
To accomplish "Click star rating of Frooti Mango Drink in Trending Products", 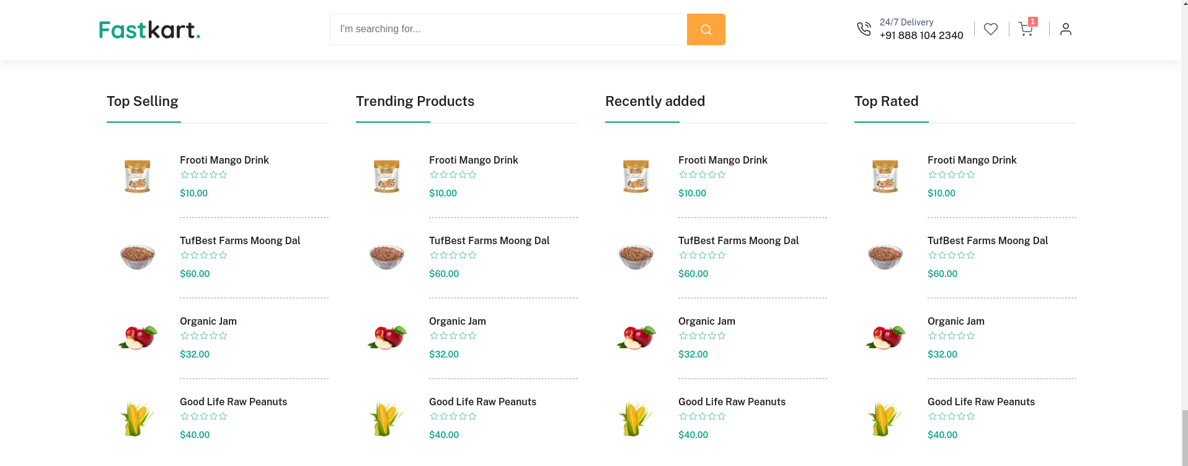I will tap(453, 175).
